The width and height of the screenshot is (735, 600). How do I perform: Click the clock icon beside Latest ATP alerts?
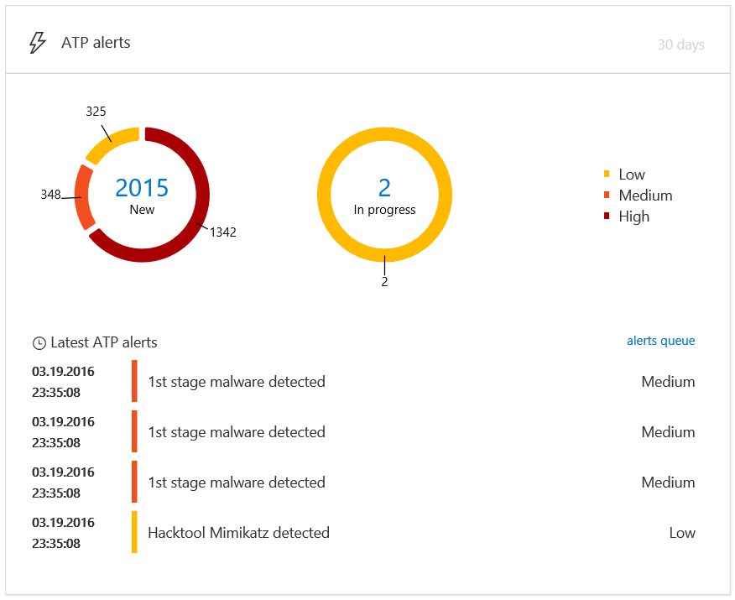coord(39,343)
